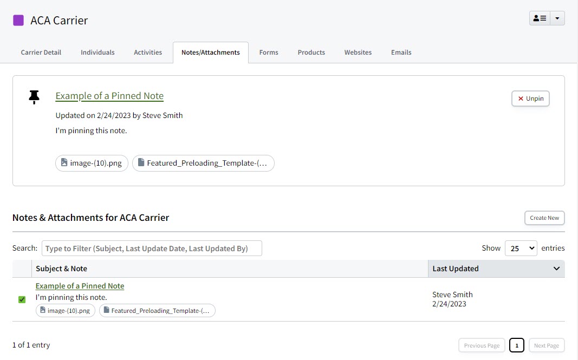Select page 1 in pagination
578x360 pixels.
coord(517,345)
